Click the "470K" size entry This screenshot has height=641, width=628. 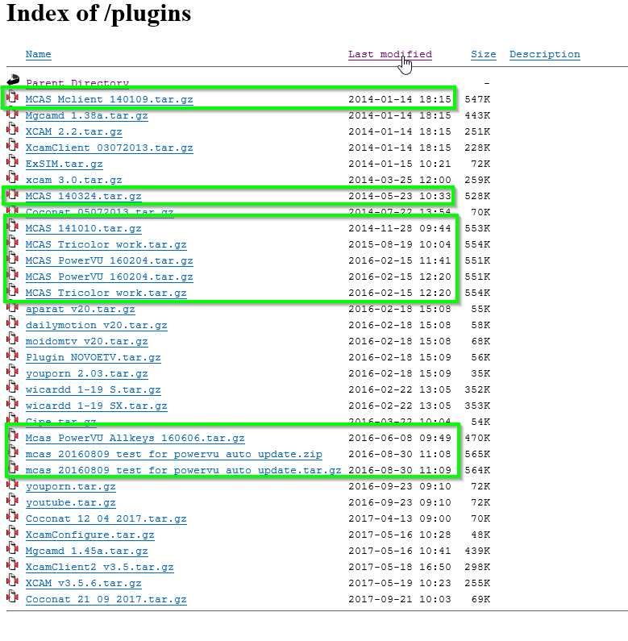(x=477, y=439)
